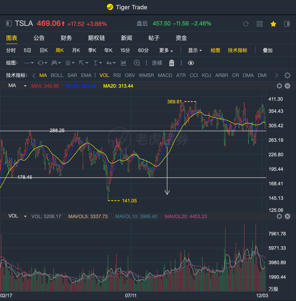296x301 pixels.
Task: Expand the 更多 timeframe dropdown
Action: [166, 50]
